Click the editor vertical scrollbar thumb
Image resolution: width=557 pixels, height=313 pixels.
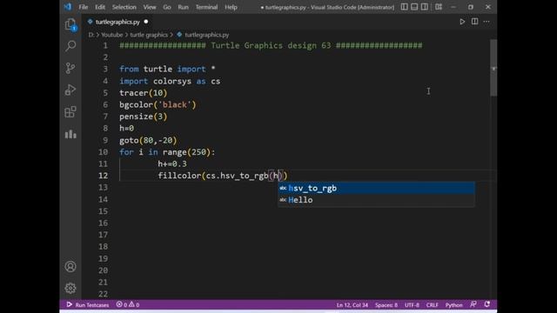(x=493, y=68)
